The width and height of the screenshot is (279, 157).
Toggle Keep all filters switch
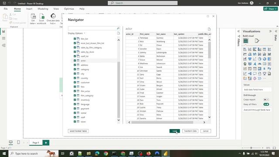pos(266,104)
